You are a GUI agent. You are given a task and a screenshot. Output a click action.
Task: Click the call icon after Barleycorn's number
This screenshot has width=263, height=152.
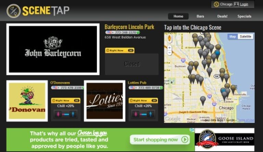(138, 32)
